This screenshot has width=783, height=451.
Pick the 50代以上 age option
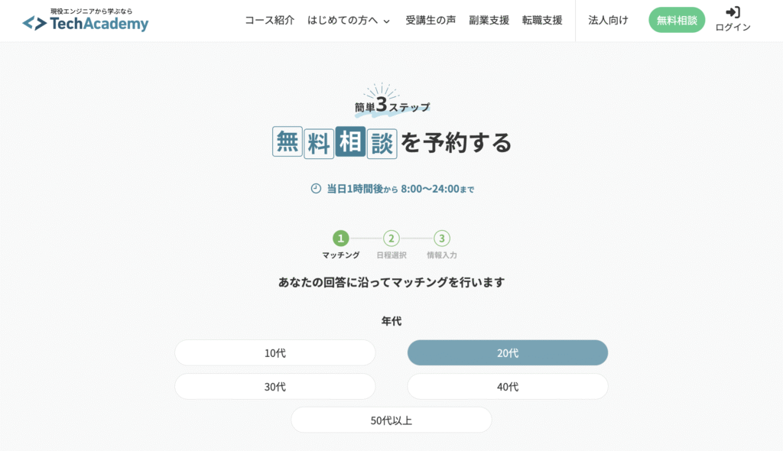point(391,420)
